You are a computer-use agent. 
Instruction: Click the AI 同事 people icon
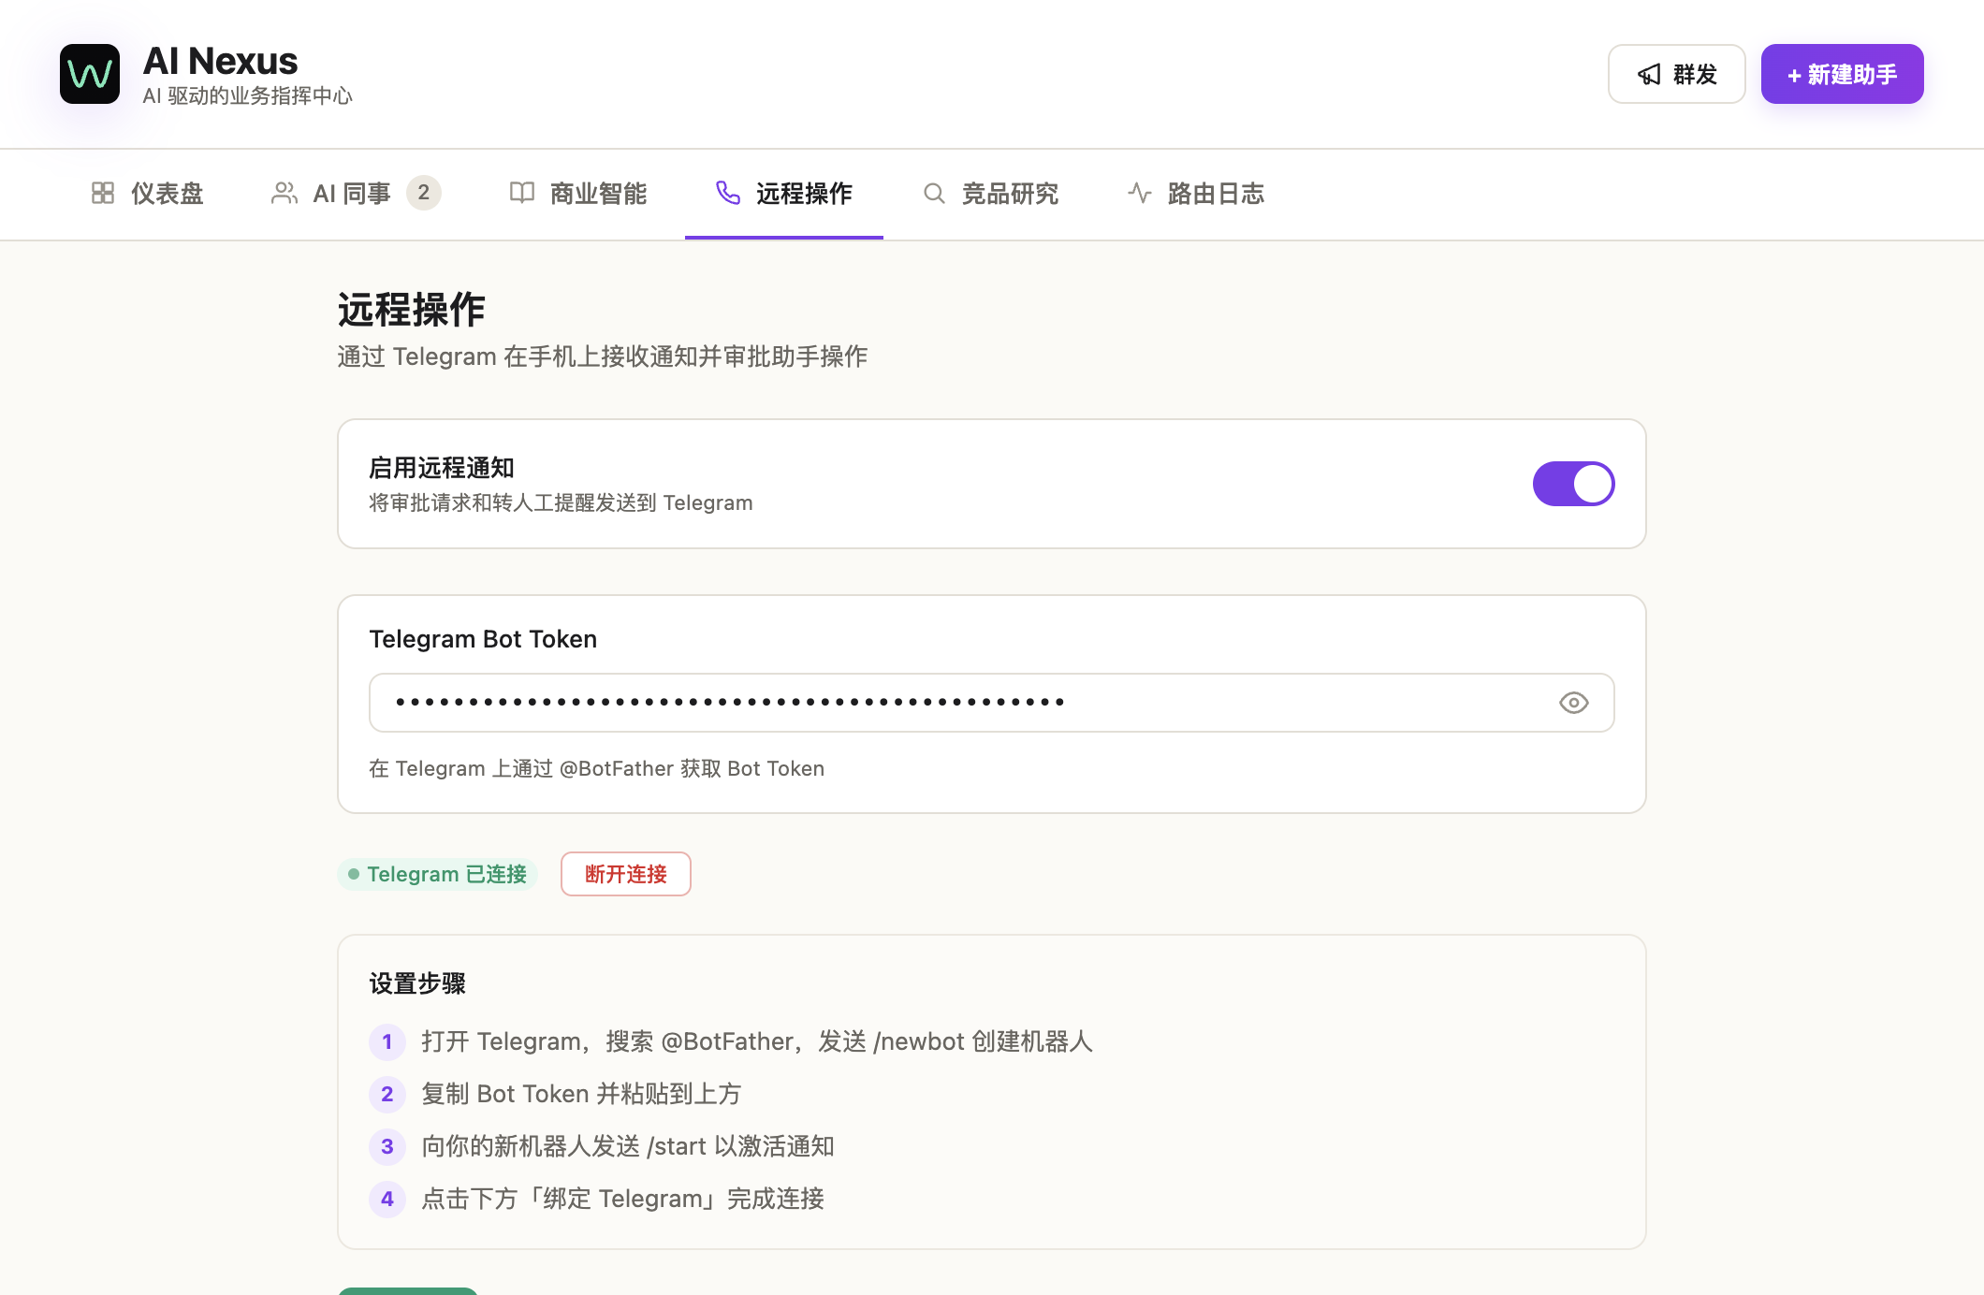284,193
